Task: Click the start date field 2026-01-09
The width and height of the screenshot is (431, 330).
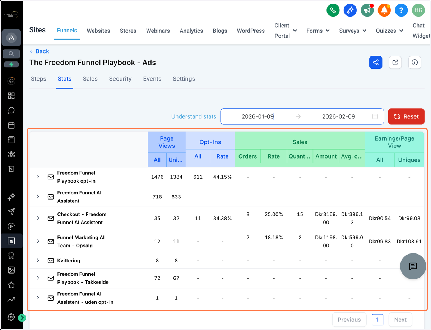Action: (x=258, y=116)
